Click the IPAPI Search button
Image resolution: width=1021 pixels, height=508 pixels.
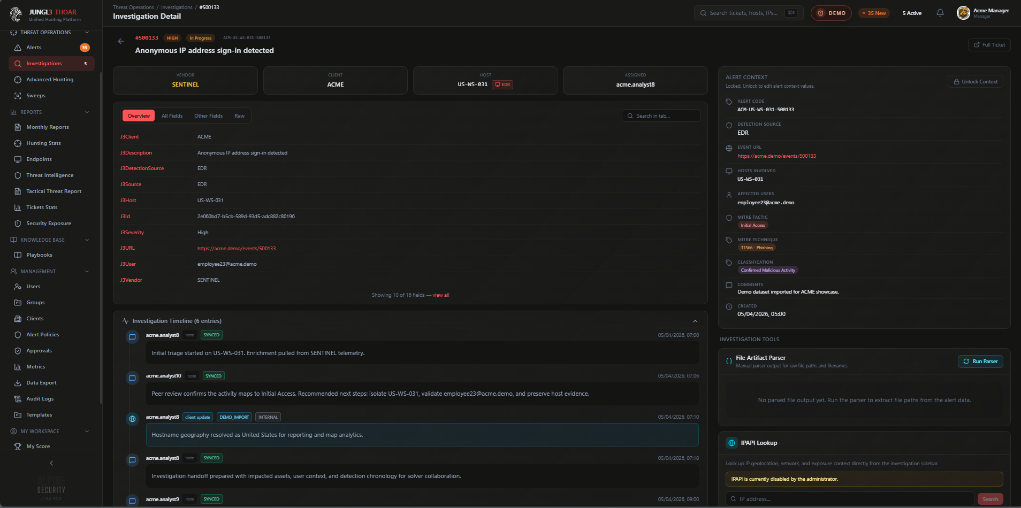pos(990,499)
